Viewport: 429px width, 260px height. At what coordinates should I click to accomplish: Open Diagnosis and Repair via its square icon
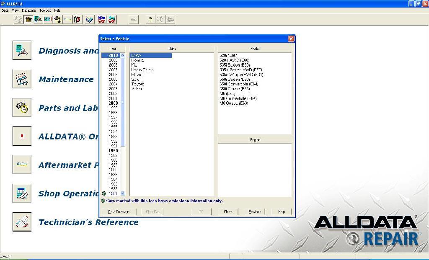(22, 50)
